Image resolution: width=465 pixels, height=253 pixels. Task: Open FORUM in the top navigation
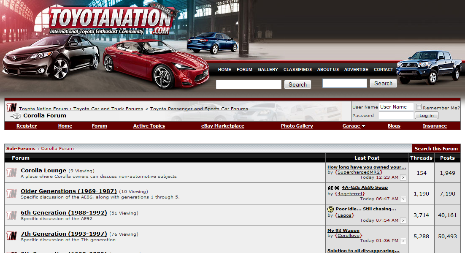tap(244, 70)
